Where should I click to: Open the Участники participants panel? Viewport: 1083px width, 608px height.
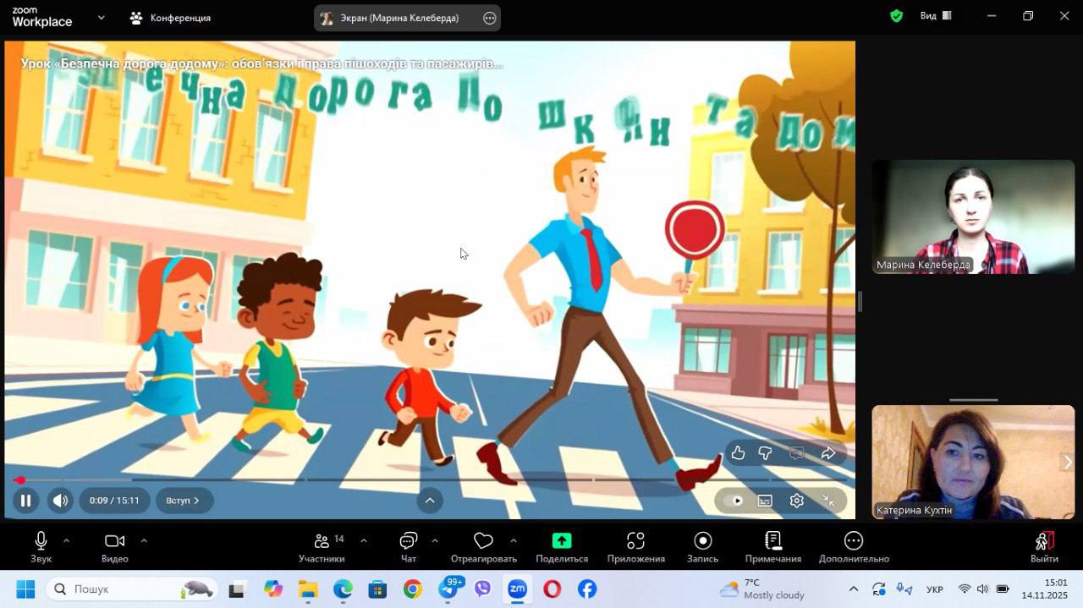point(322,546)
